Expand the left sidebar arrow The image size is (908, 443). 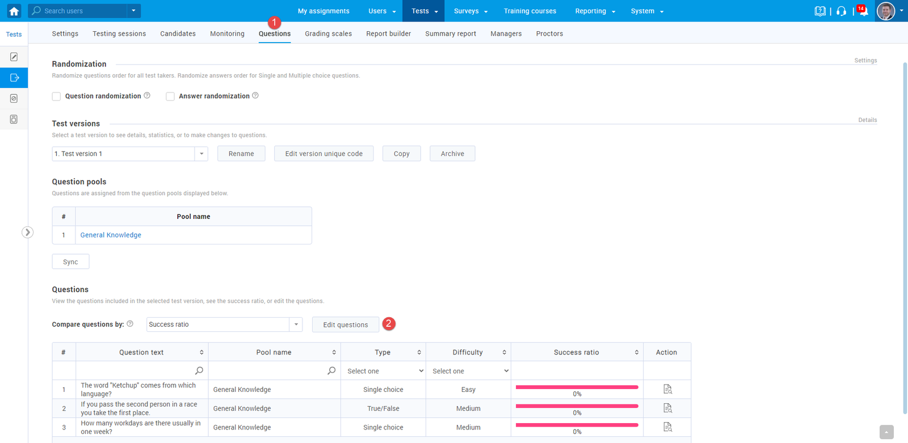(x=27, y=232)
